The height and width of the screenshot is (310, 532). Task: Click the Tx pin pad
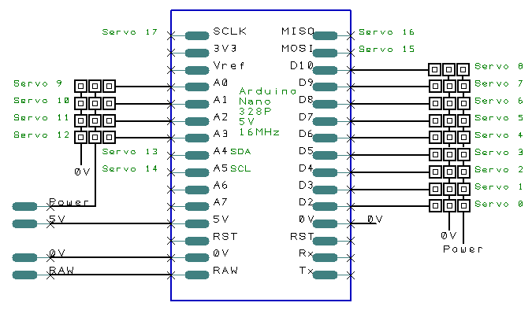click(325, 275)
